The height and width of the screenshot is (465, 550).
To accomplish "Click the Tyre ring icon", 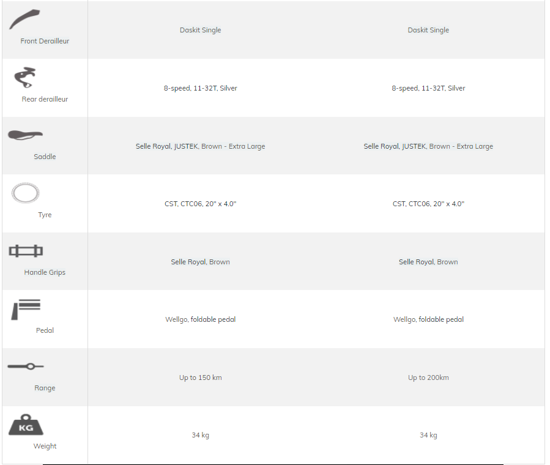I will coord(25,193).
